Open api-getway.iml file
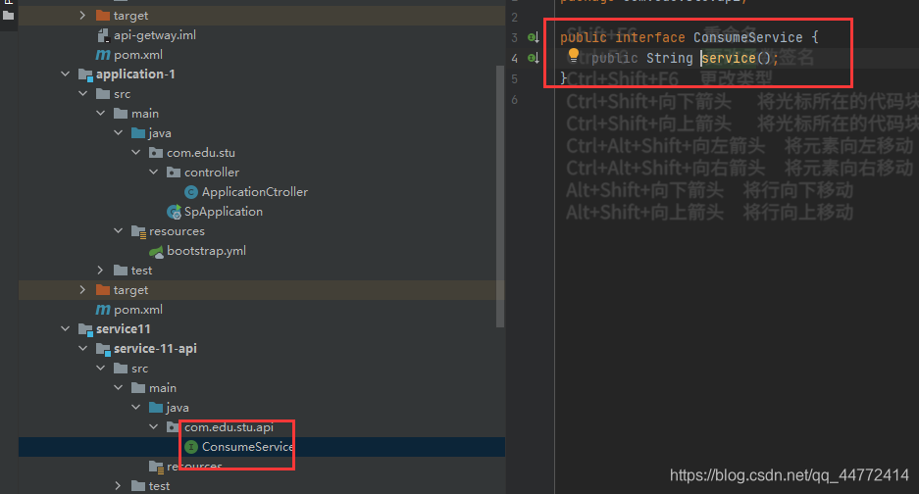The height and width of the screenshot is (494, 919). click(155, 35)
